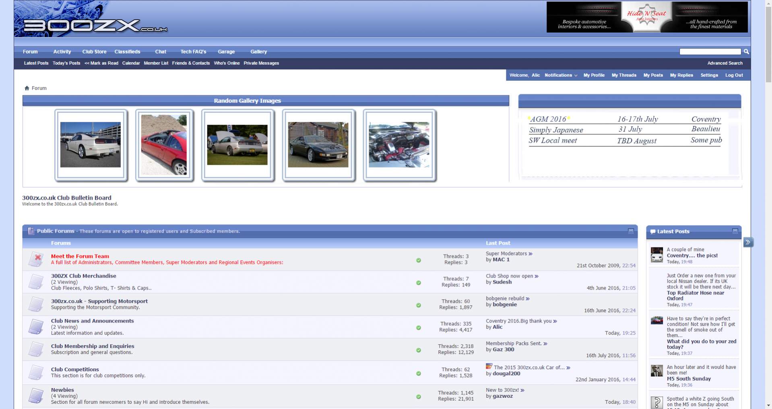Open the Notifications dropdown
Screen dimensions: 772x409
[x=561, y=75]
